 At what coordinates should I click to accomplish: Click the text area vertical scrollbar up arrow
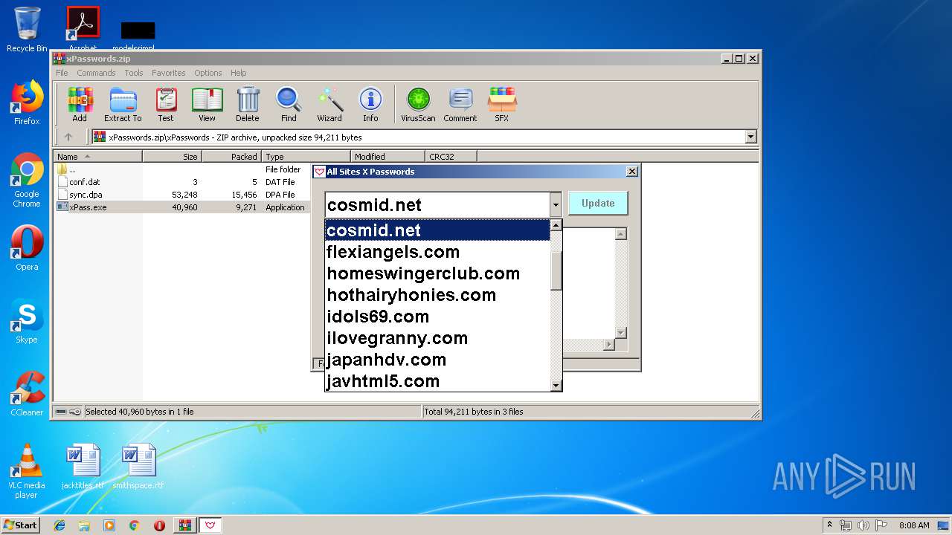[x=621, y=234]
